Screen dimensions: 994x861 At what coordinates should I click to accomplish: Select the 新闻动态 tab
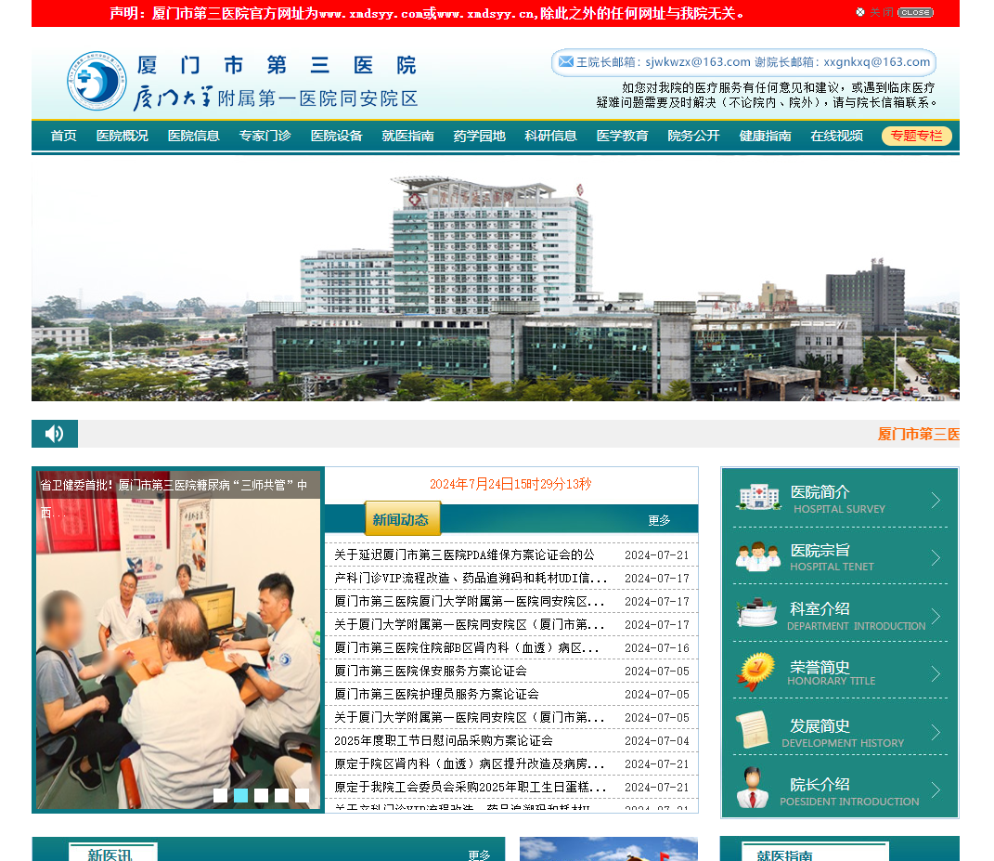(403, 519)
